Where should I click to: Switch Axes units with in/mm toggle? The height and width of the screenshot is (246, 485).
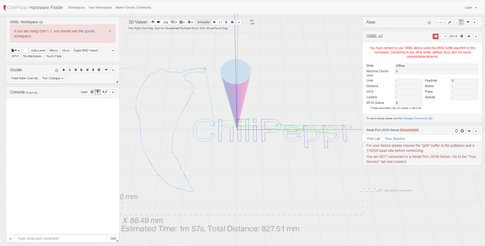440,22
